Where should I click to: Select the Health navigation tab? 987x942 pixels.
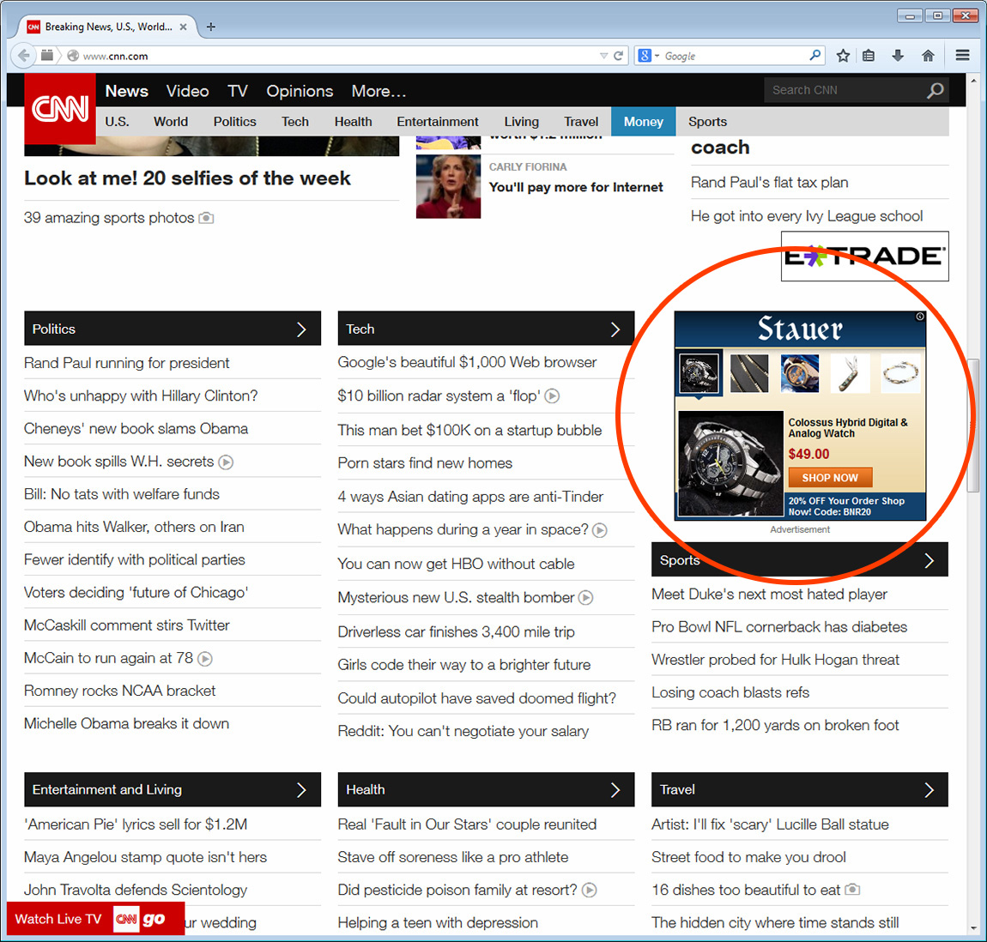click(x=353, y=122)
